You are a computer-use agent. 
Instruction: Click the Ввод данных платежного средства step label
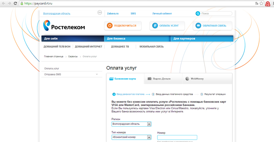point(174,94)
